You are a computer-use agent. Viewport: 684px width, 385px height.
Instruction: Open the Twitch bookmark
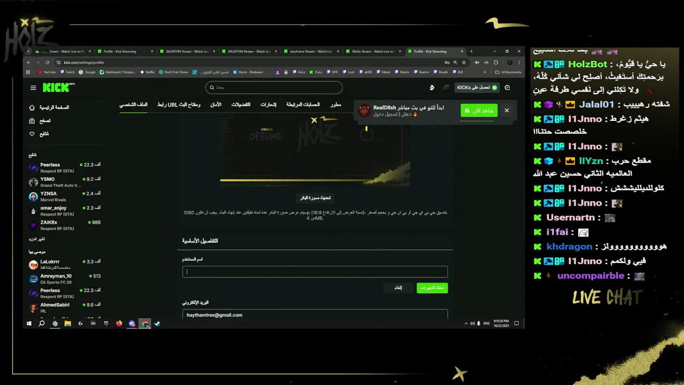point(68,72)
